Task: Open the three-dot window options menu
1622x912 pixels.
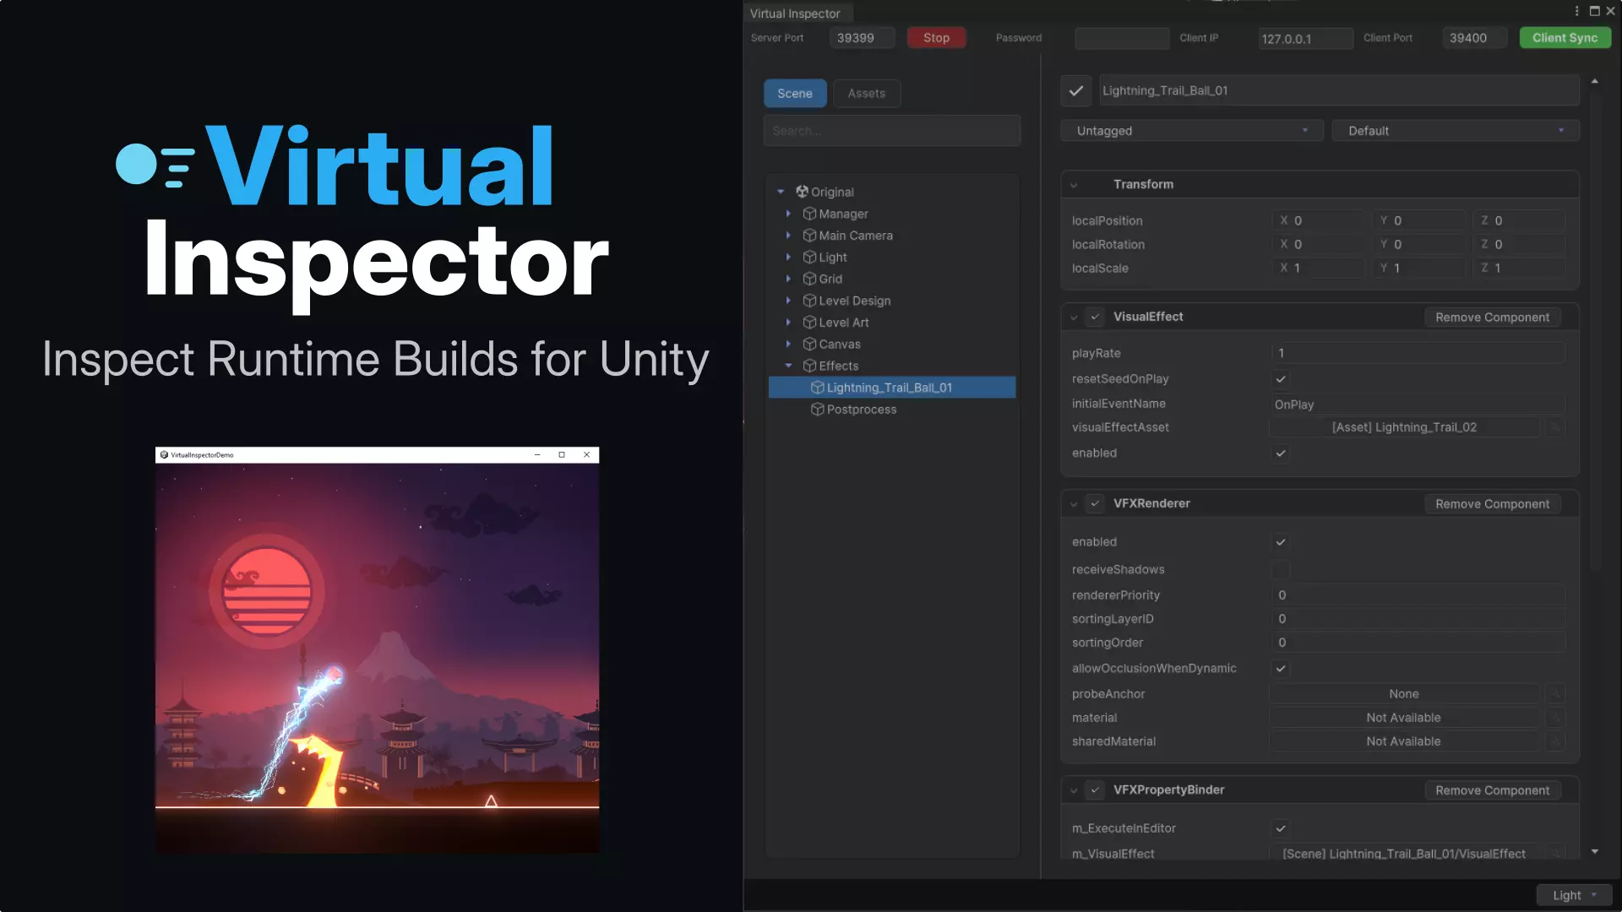Action: click(1576, 11)
